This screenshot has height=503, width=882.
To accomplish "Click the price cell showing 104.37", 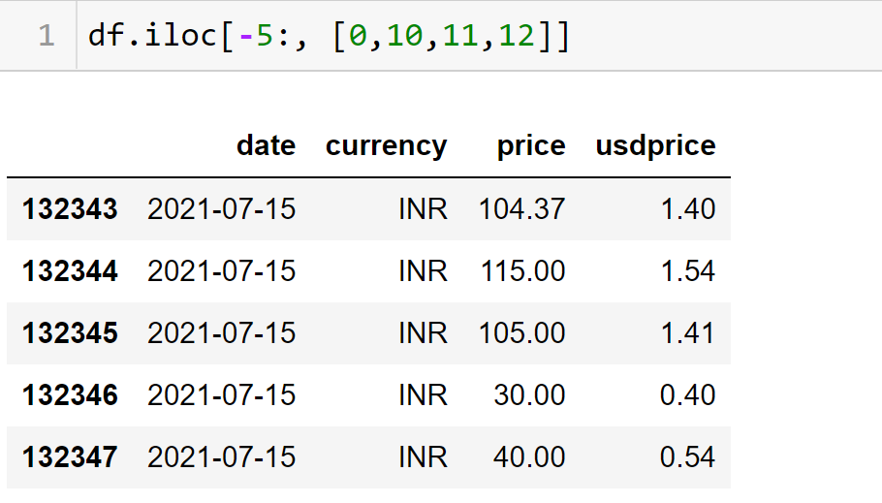I will tap(521, 208).
